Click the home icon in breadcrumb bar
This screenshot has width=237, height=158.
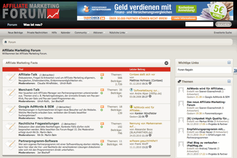tap(6, 42)
